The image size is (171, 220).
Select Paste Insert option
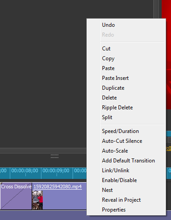pos(126,78)
